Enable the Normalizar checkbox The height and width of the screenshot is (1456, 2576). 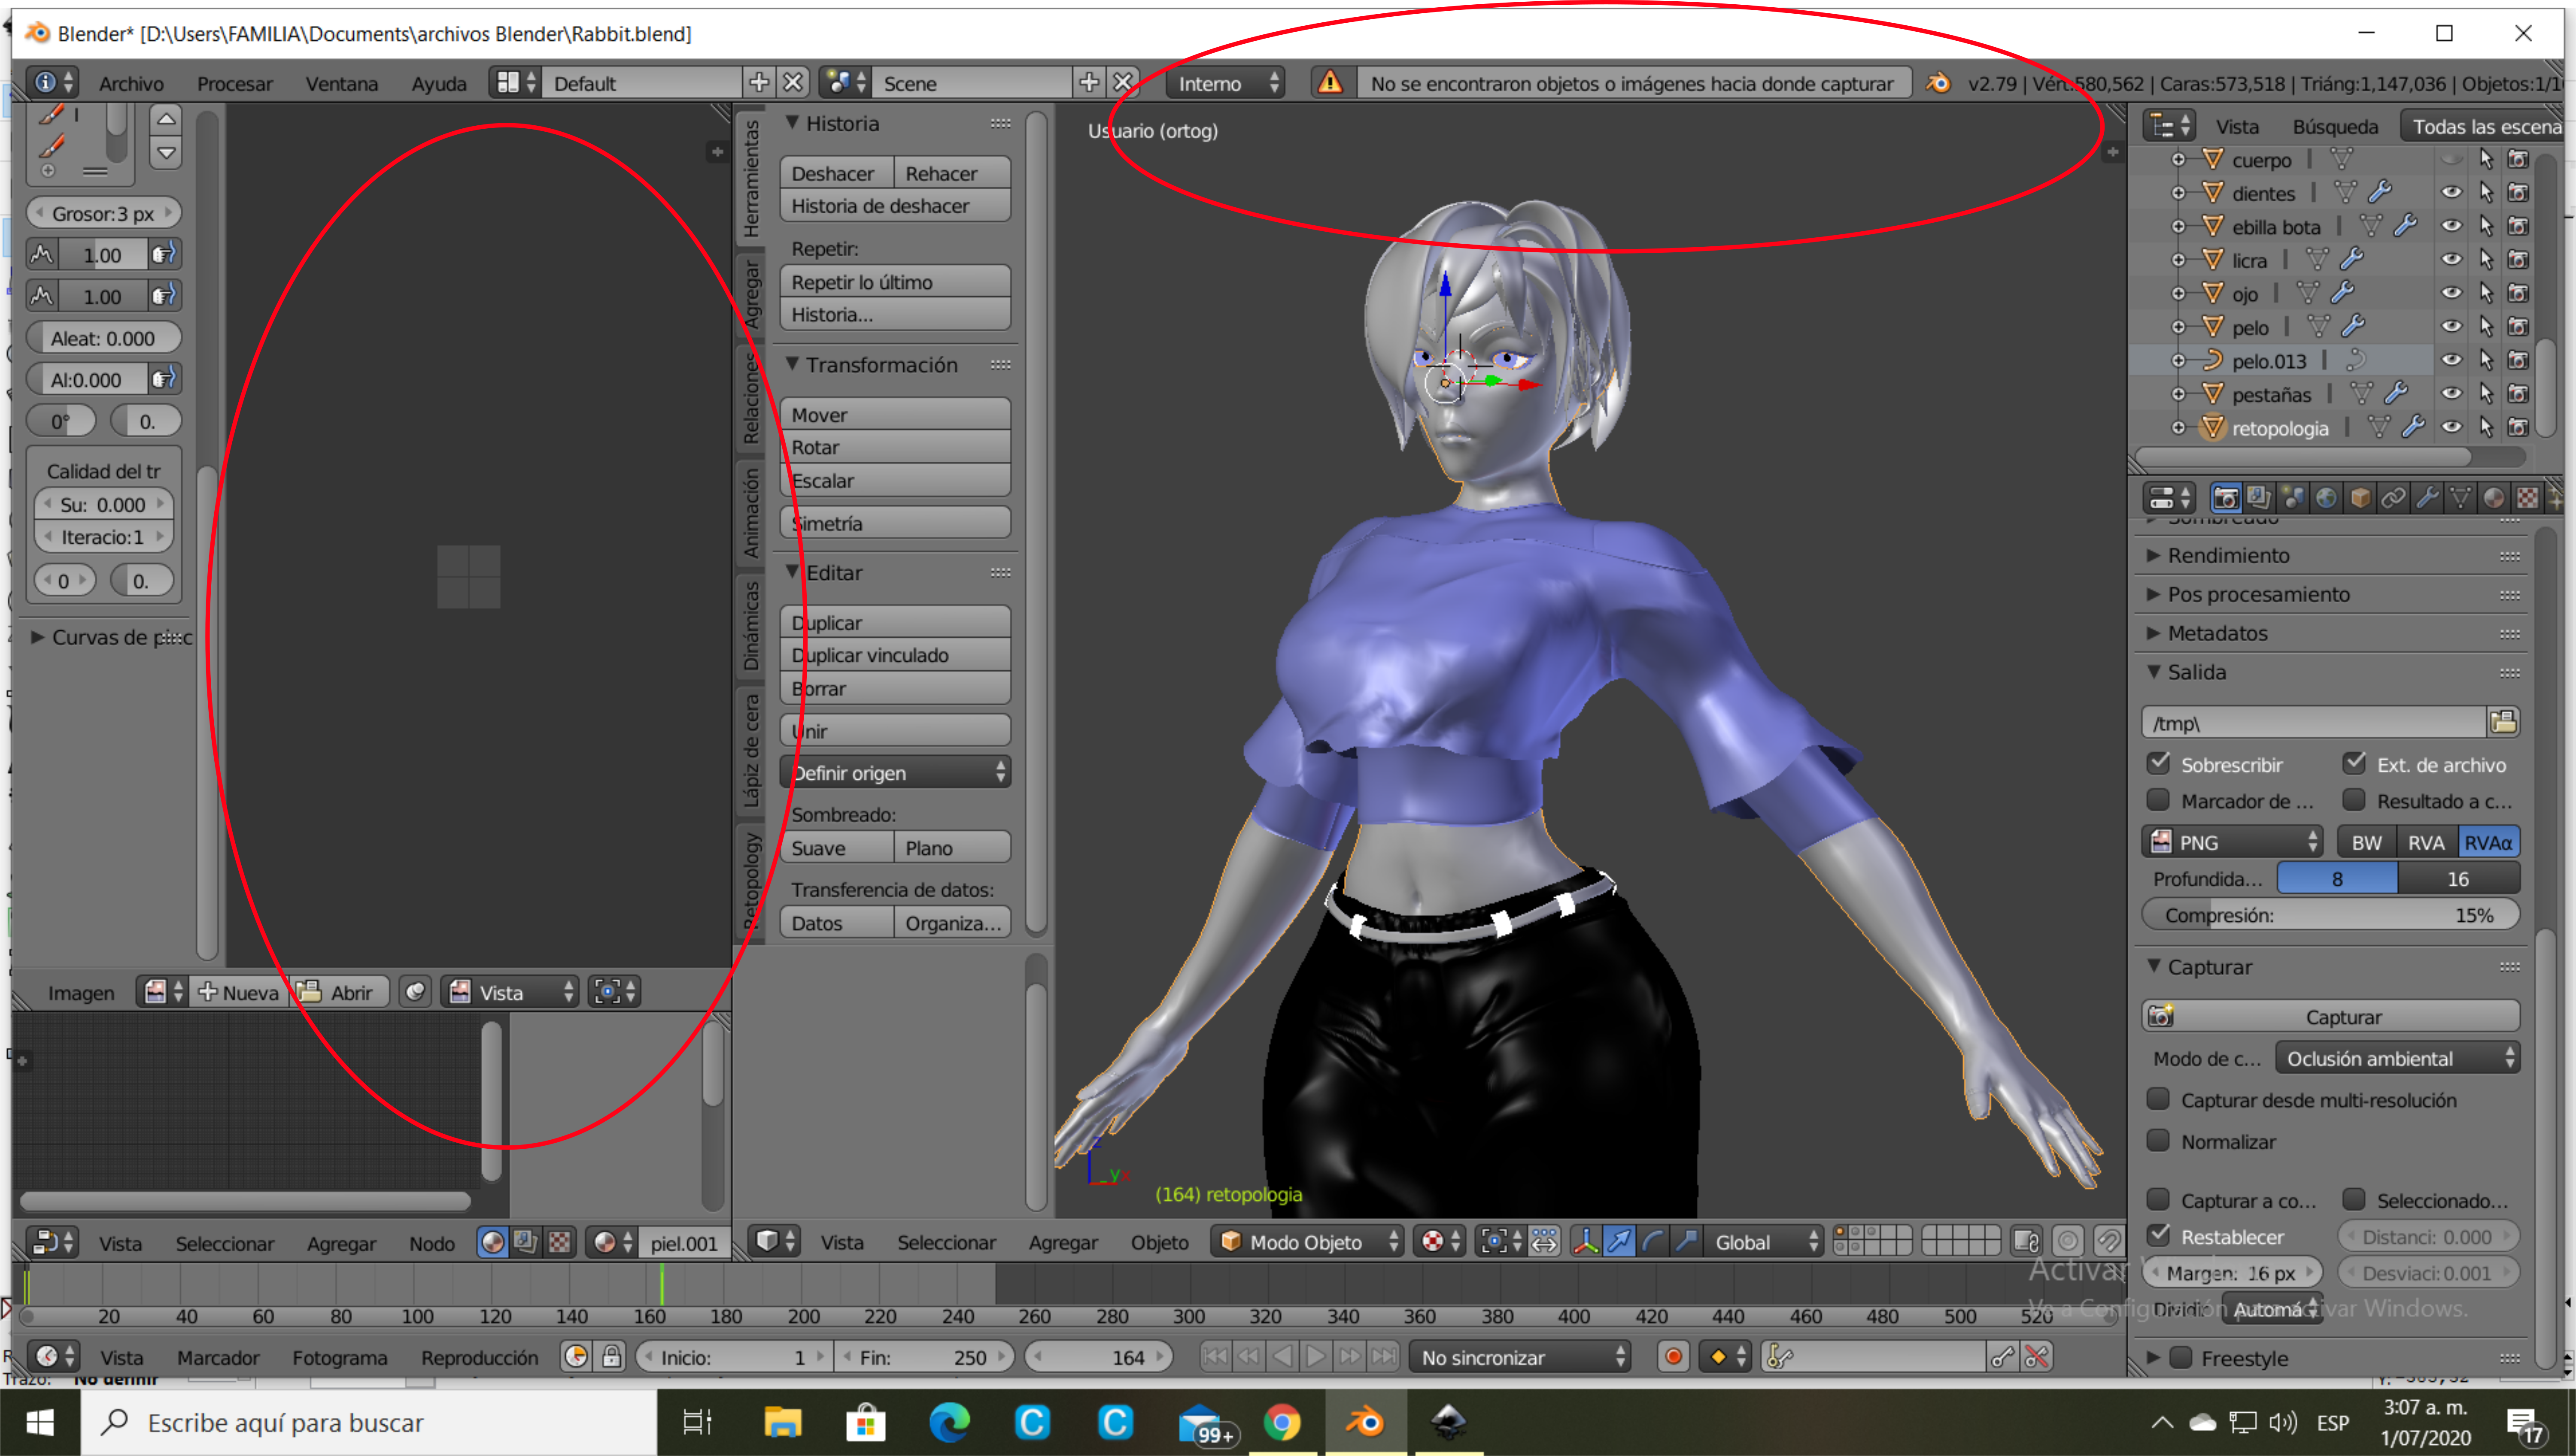tap(2159, 1141)
